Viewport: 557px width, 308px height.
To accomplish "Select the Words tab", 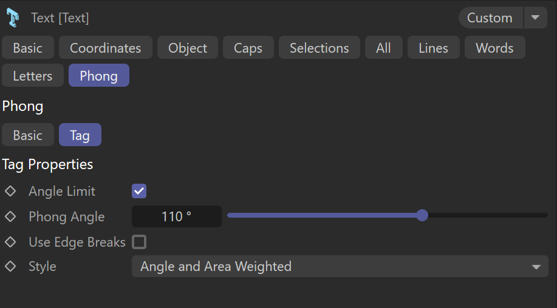I will 494,47.
